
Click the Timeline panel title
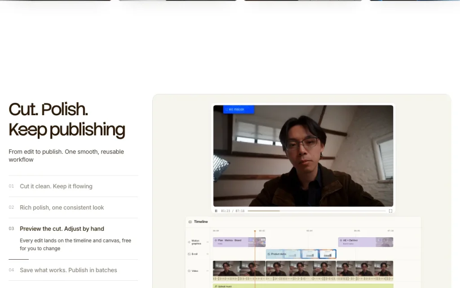(201, 221)
